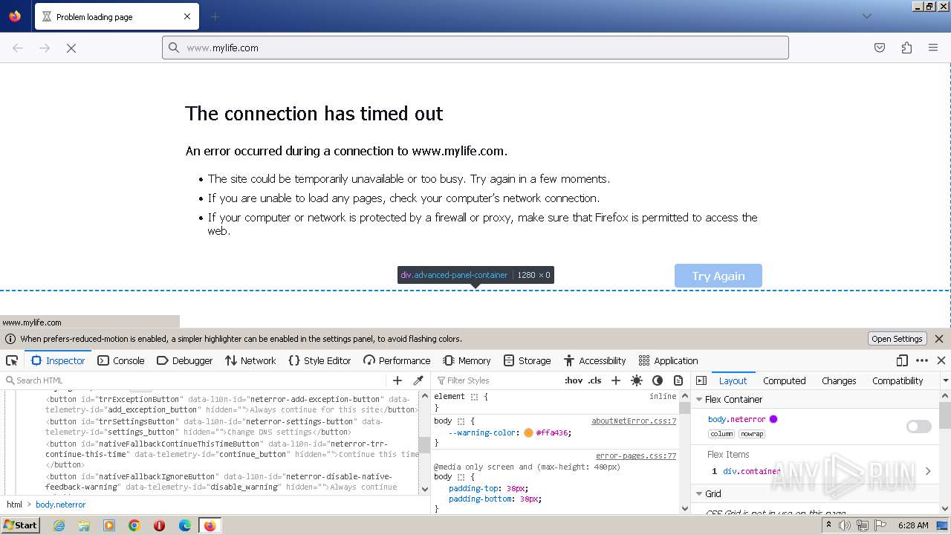
Task: Open a new tab with plus button
Action: [215, 16]
